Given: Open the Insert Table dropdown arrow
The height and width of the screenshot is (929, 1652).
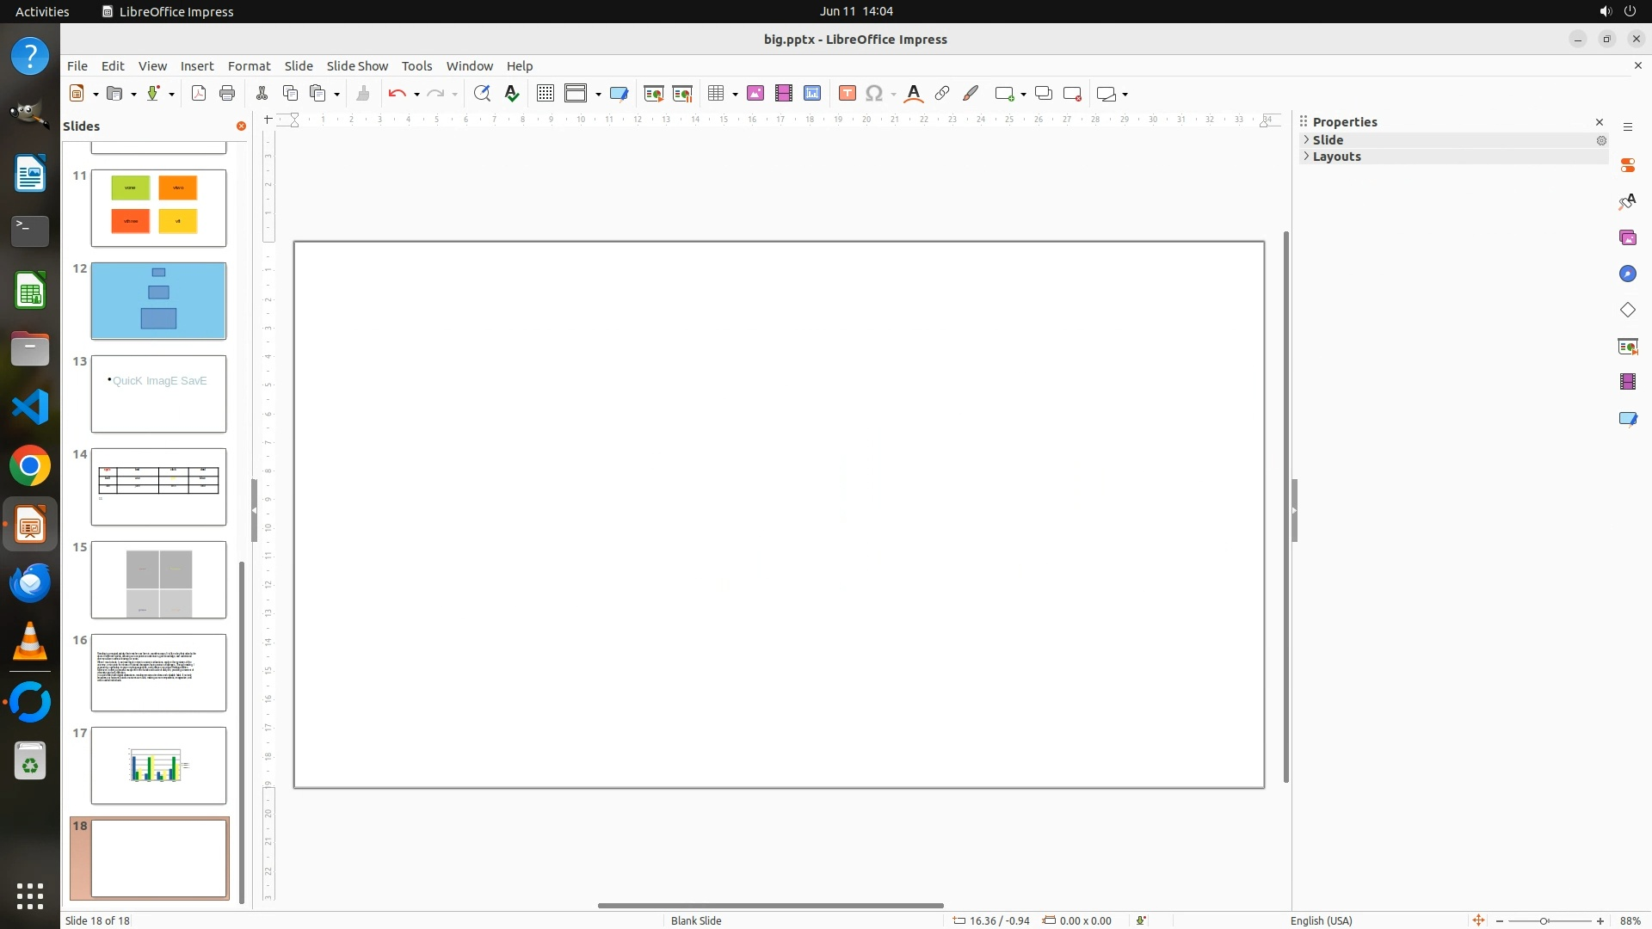Looking at the screenshot, I should click(x=736, y=95).
